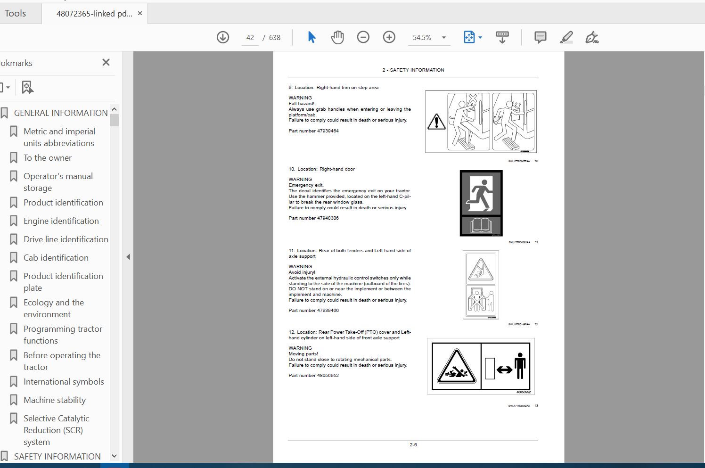The height and width of the screenshot is (468, 705).
Task: Select the arrow Selection tool
Action: coord(312,37)
